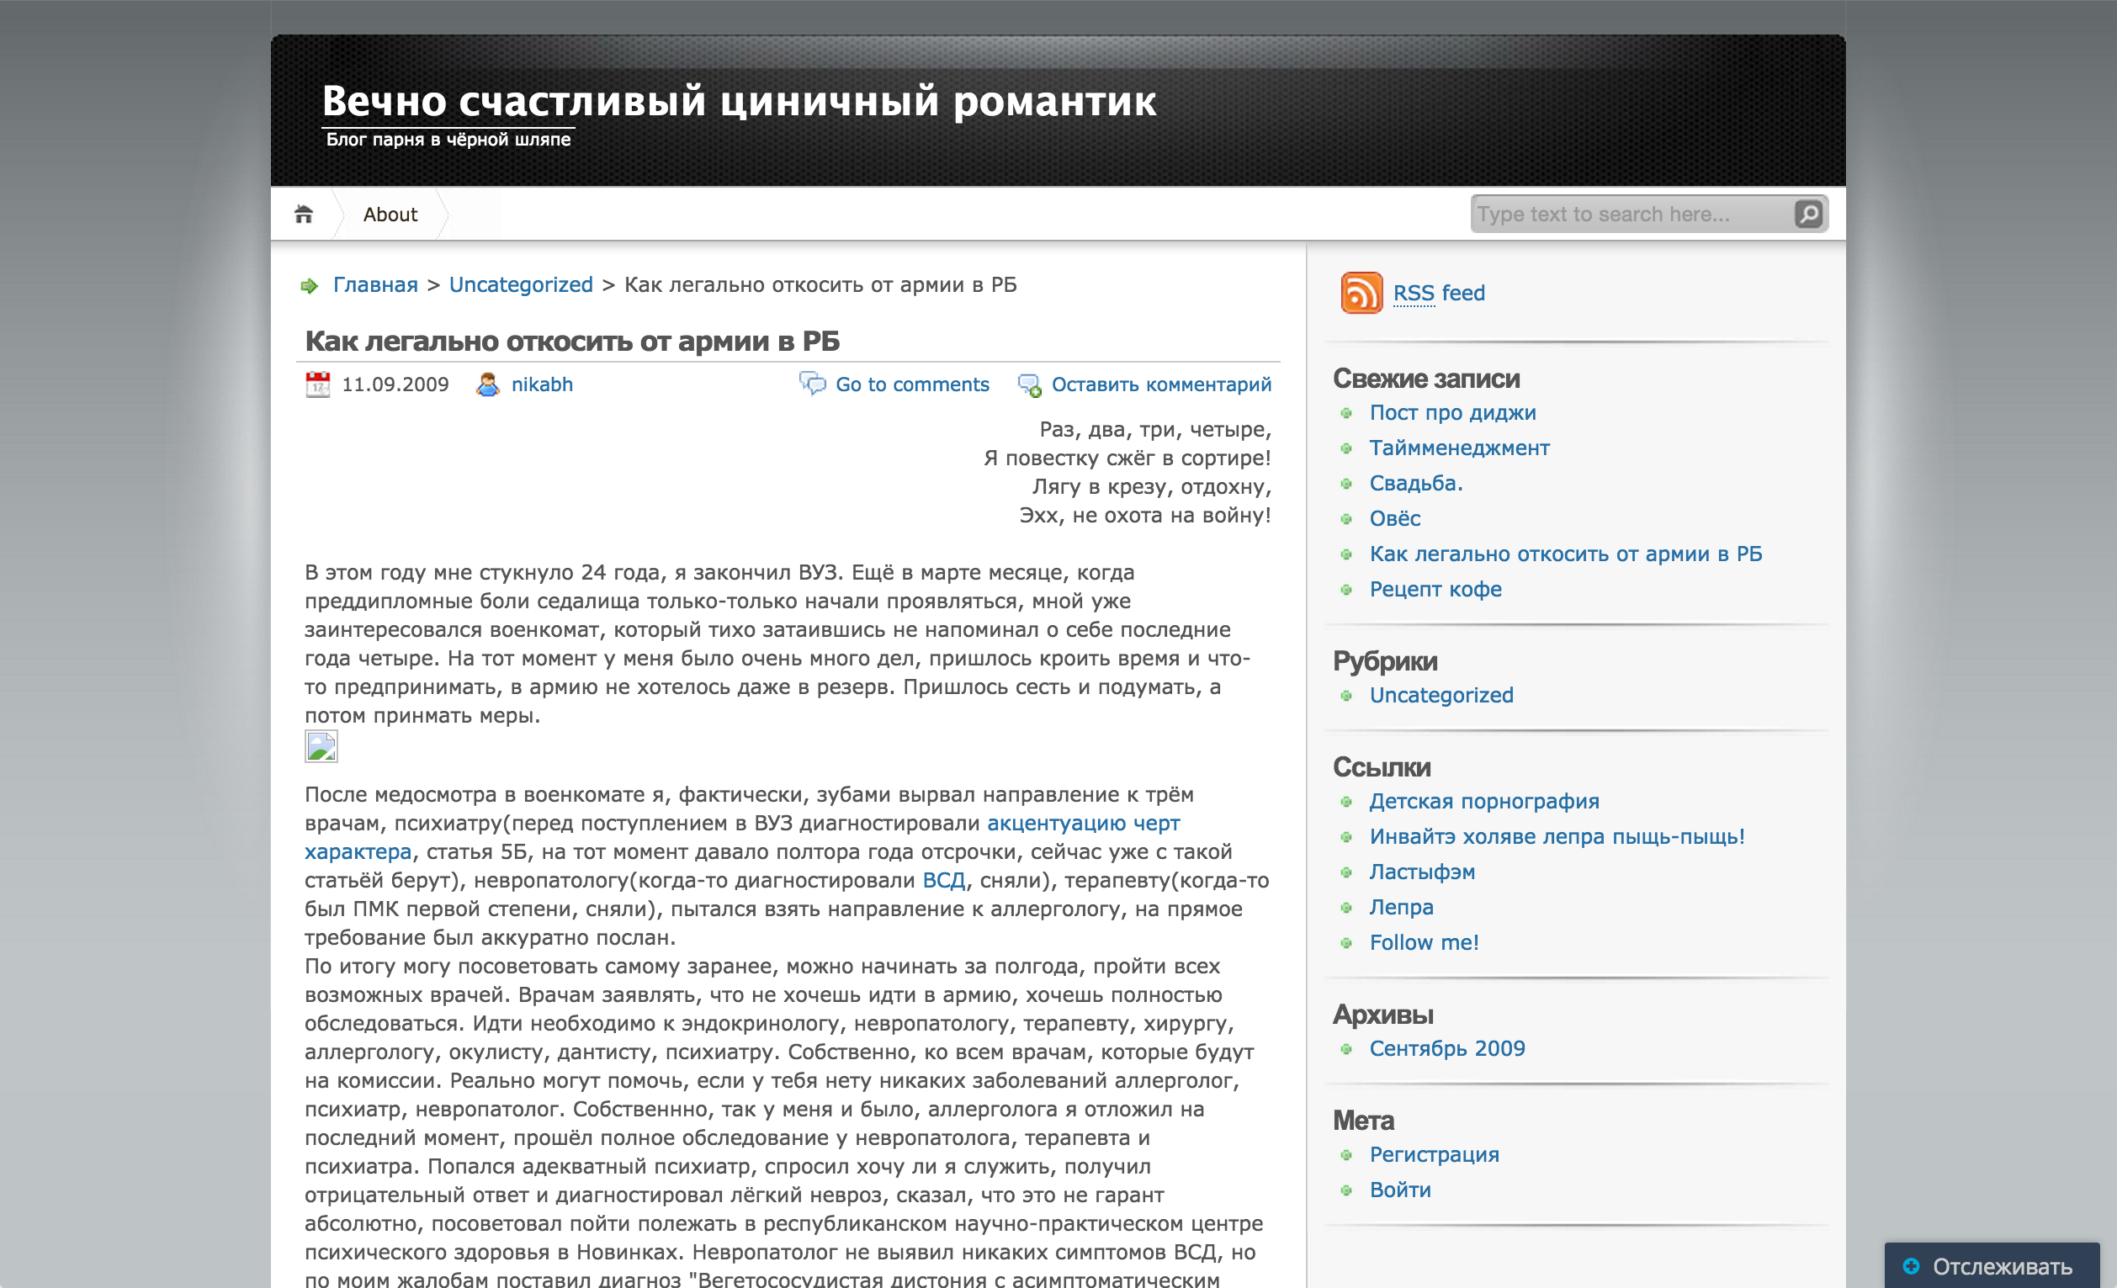Click the green breadcrumb arrow icon
2117x1288 pixels.
[310, 285]
